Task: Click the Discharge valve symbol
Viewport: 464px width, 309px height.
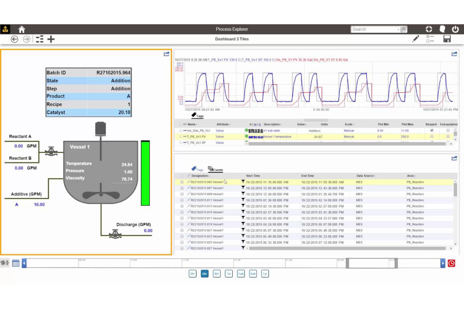Action: coord(115,234)
